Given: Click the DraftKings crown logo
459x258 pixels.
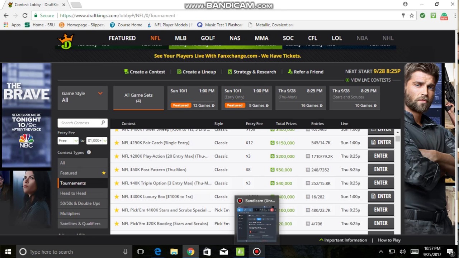Looking at the screenshot, I should [x=66, y=41].
